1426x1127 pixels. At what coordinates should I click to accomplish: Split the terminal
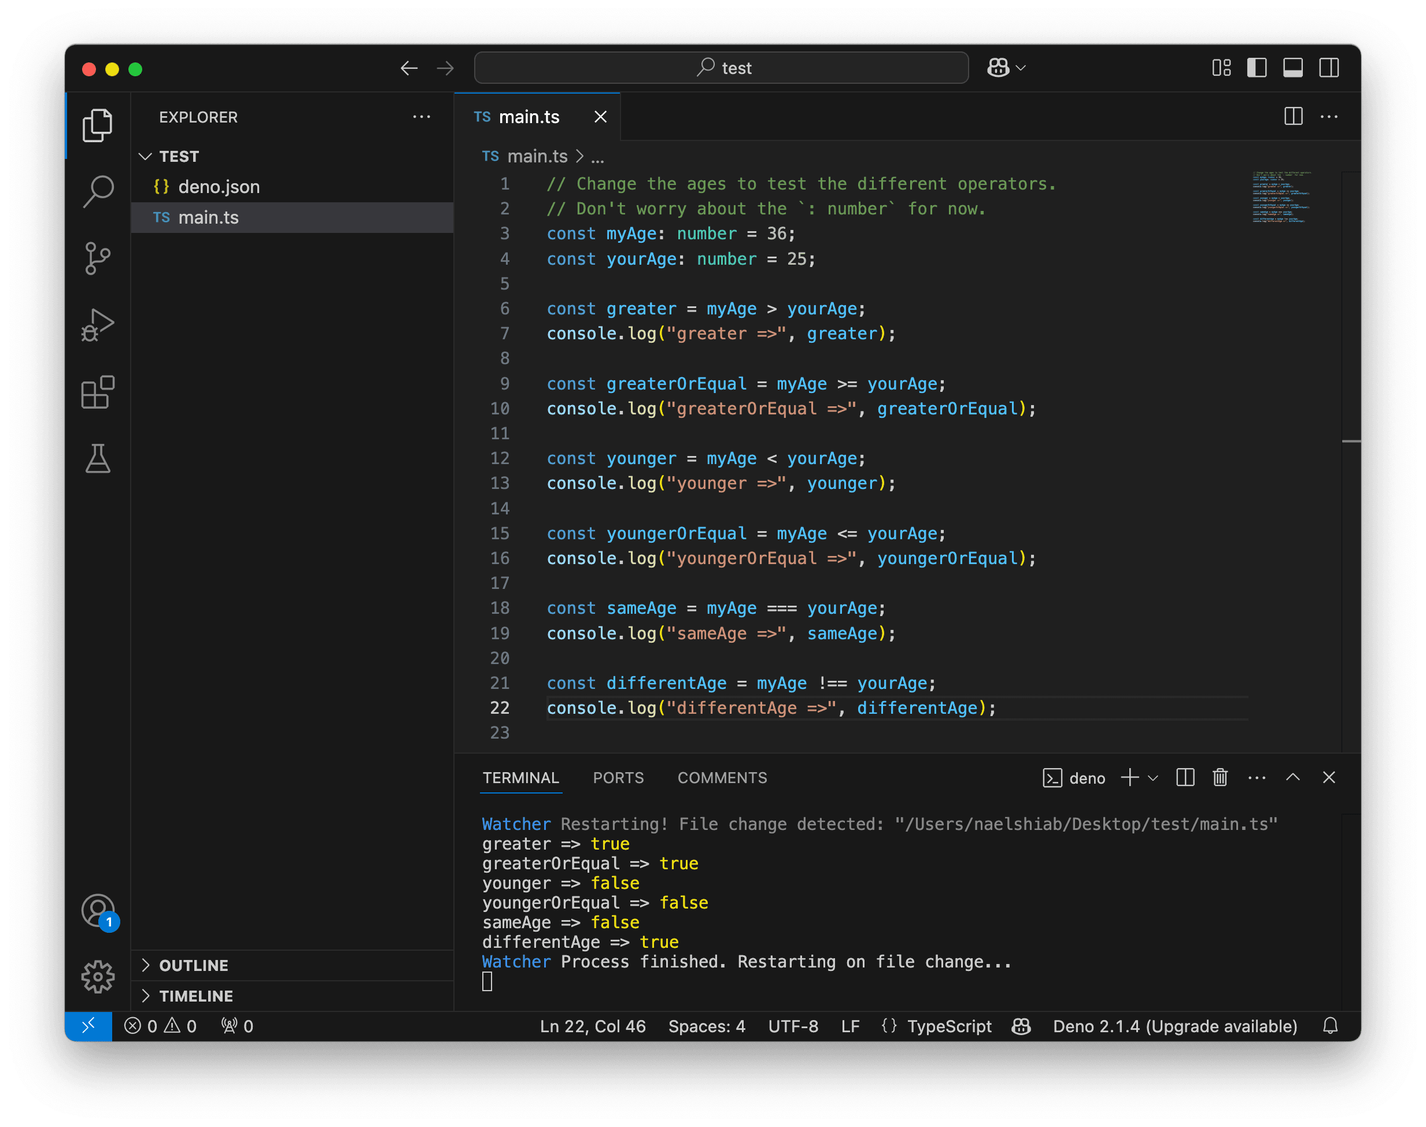click(1185, 777)
